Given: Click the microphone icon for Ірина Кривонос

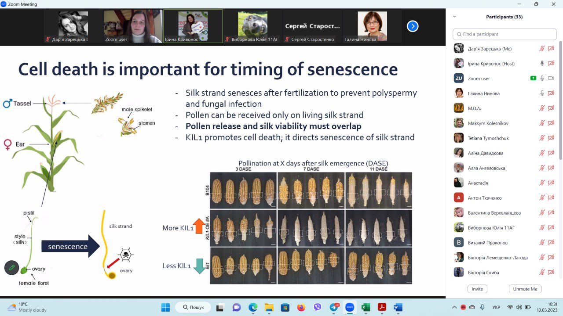Looking at the screenshot, I should click(542, 64).
